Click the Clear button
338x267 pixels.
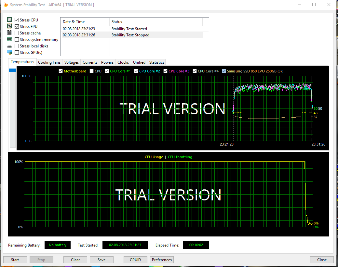click(x=75, y=260)
